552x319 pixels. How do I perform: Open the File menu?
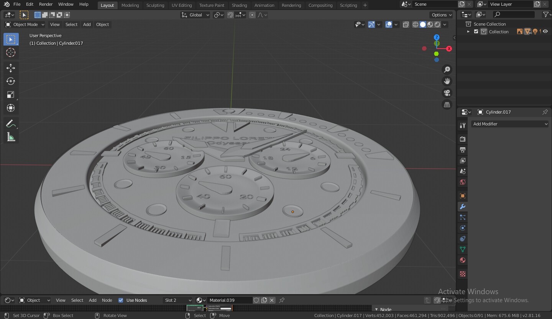17,4
